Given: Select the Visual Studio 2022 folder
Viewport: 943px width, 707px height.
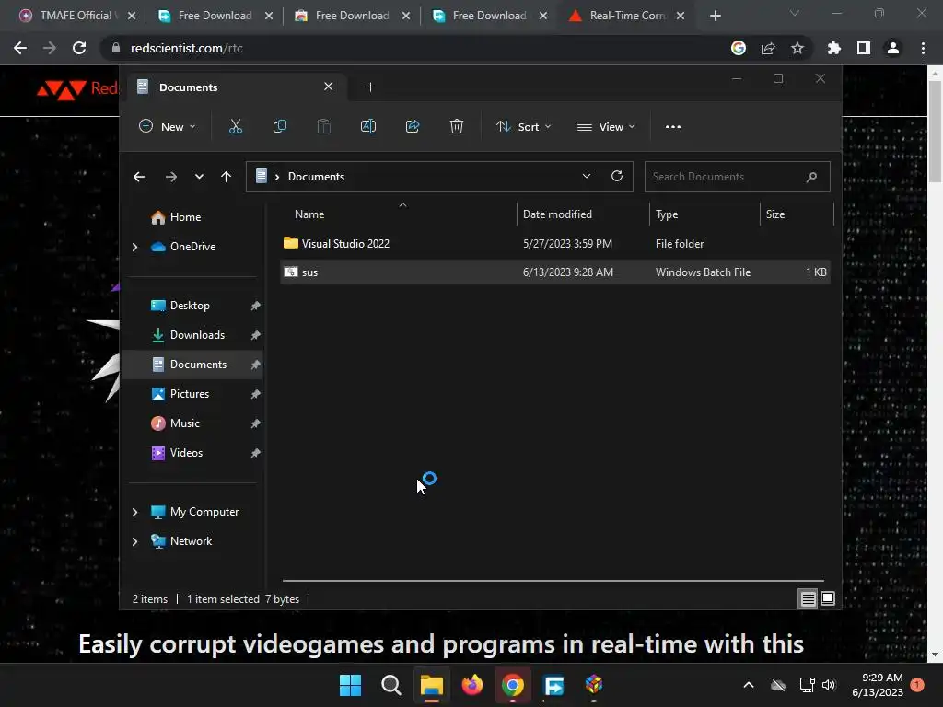Looking at the screenshot, I should (x=555, y=243).
